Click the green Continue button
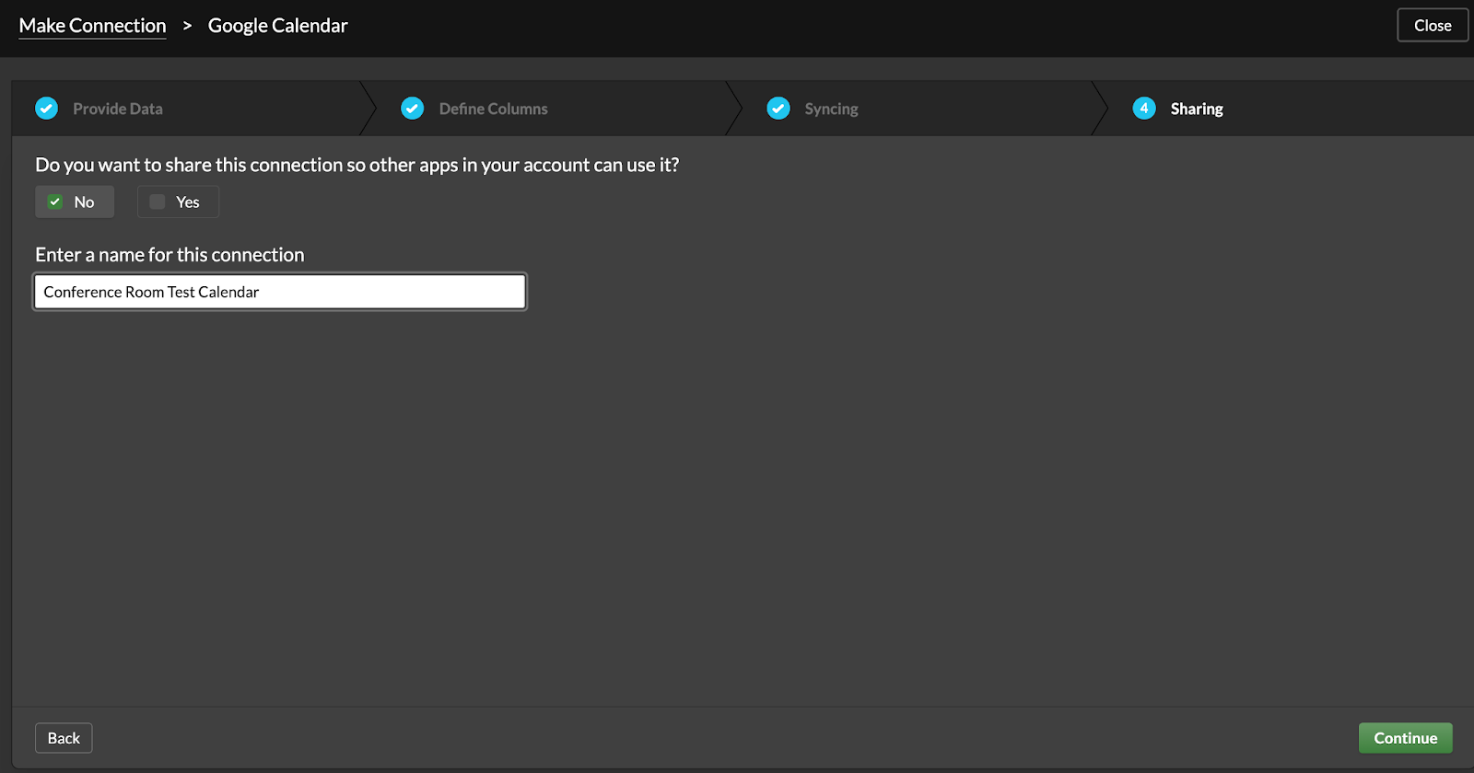 [1405, 738]
